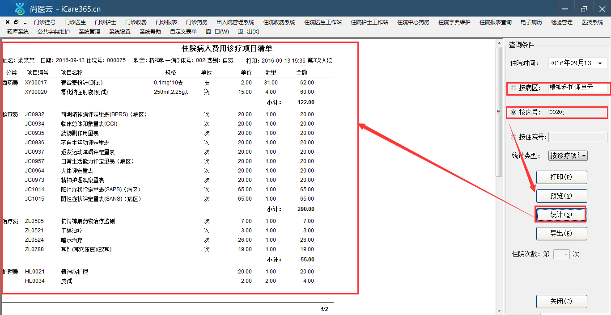Open the 住院时间 date dropdown

click(600, 63)
